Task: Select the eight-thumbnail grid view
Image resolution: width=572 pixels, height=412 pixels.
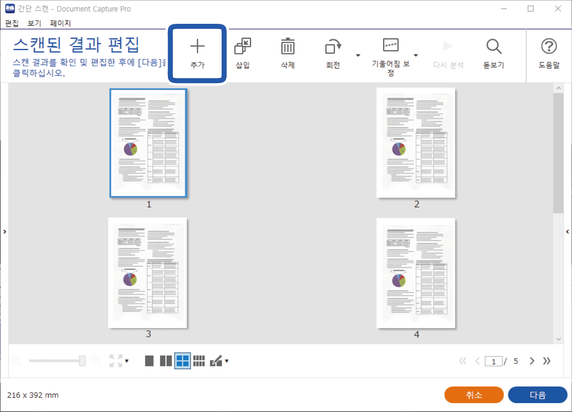Action: tap(199, 361)
